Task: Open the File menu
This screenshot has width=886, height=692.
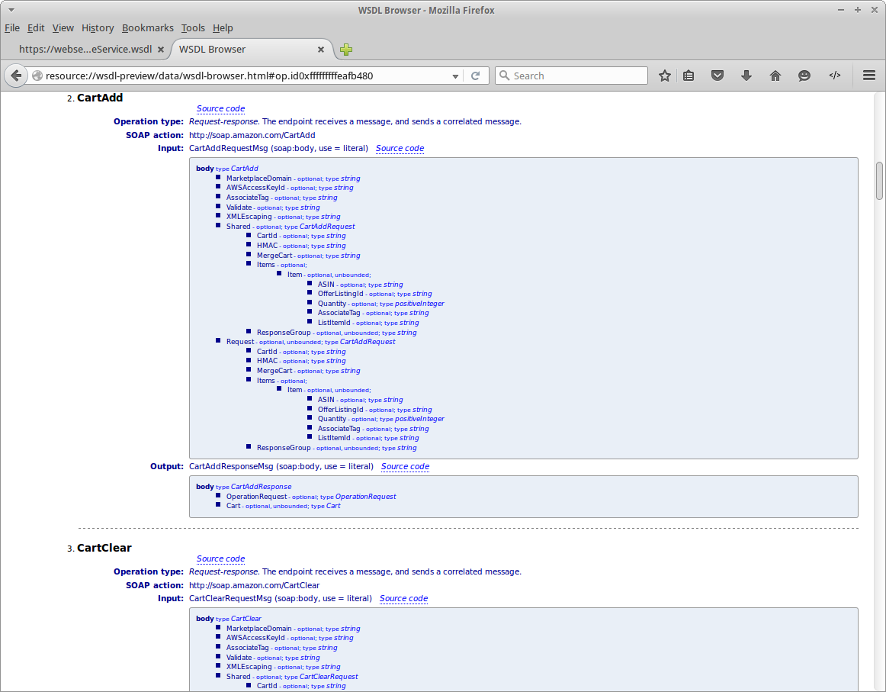Action: pyautogui.click(x=12, y=27)
